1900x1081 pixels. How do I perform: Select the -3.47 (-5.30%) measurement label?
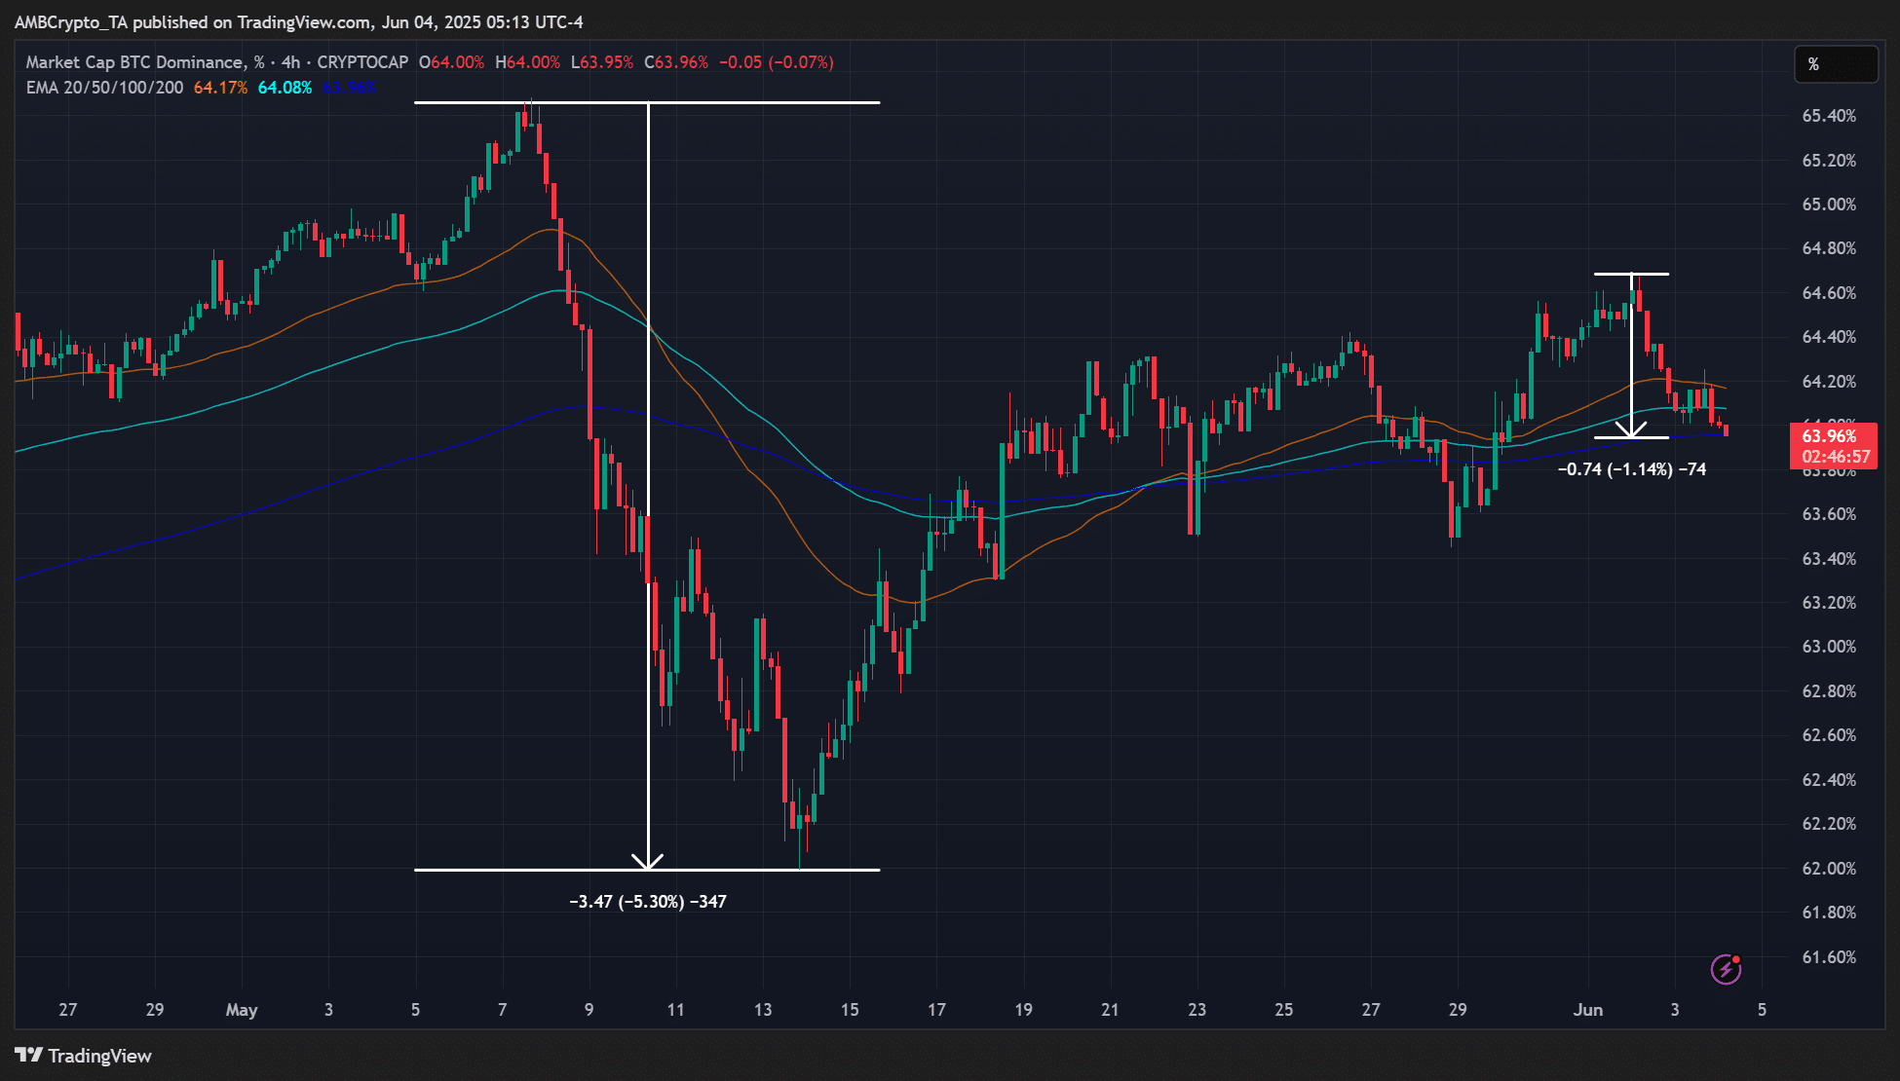[648, 902]
